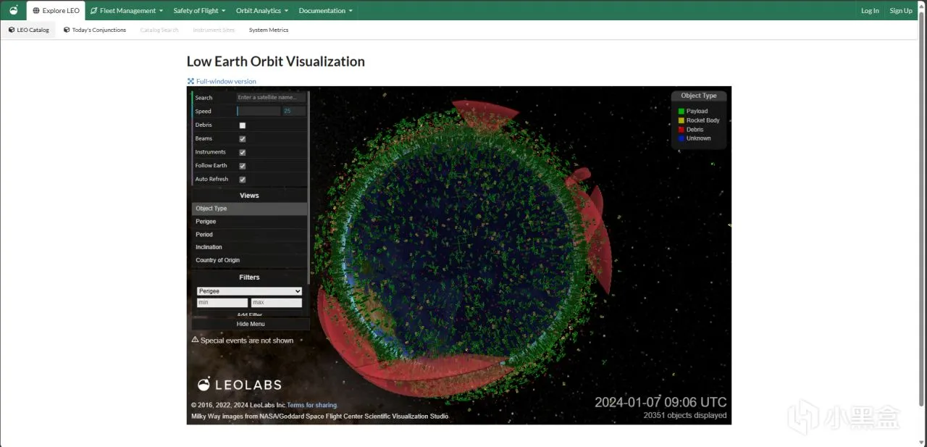Click the 'Views' section header
Image resolution: width=927 pixels, height=447 pixels.
click(249, 196)
